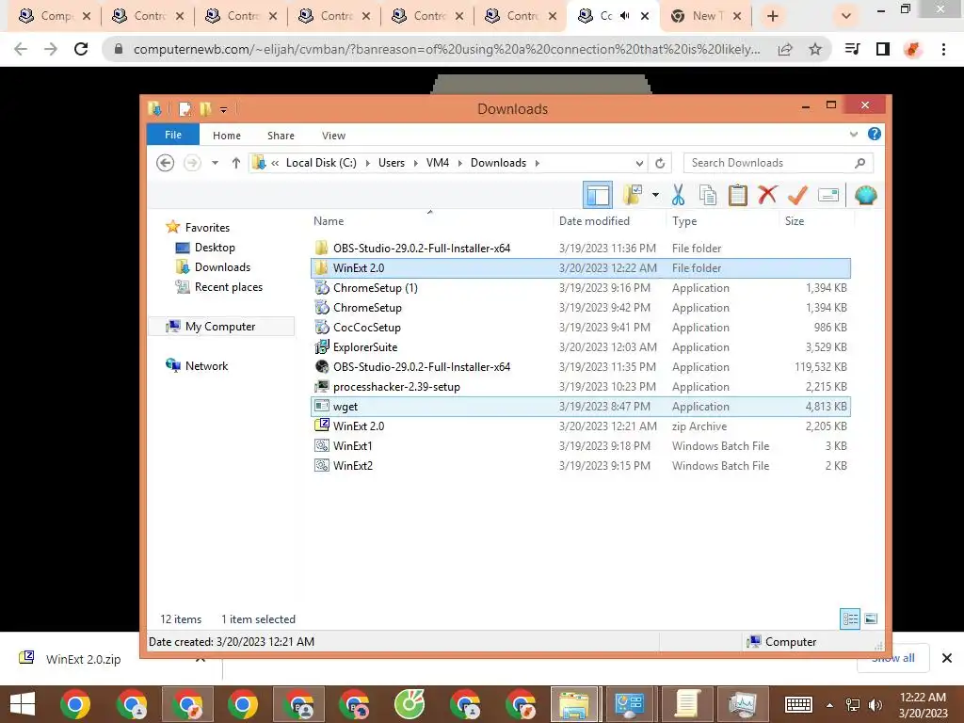This screenshot has width=964, height=723.
Task: Click the Search Downloads field
Action: point(779,163)
